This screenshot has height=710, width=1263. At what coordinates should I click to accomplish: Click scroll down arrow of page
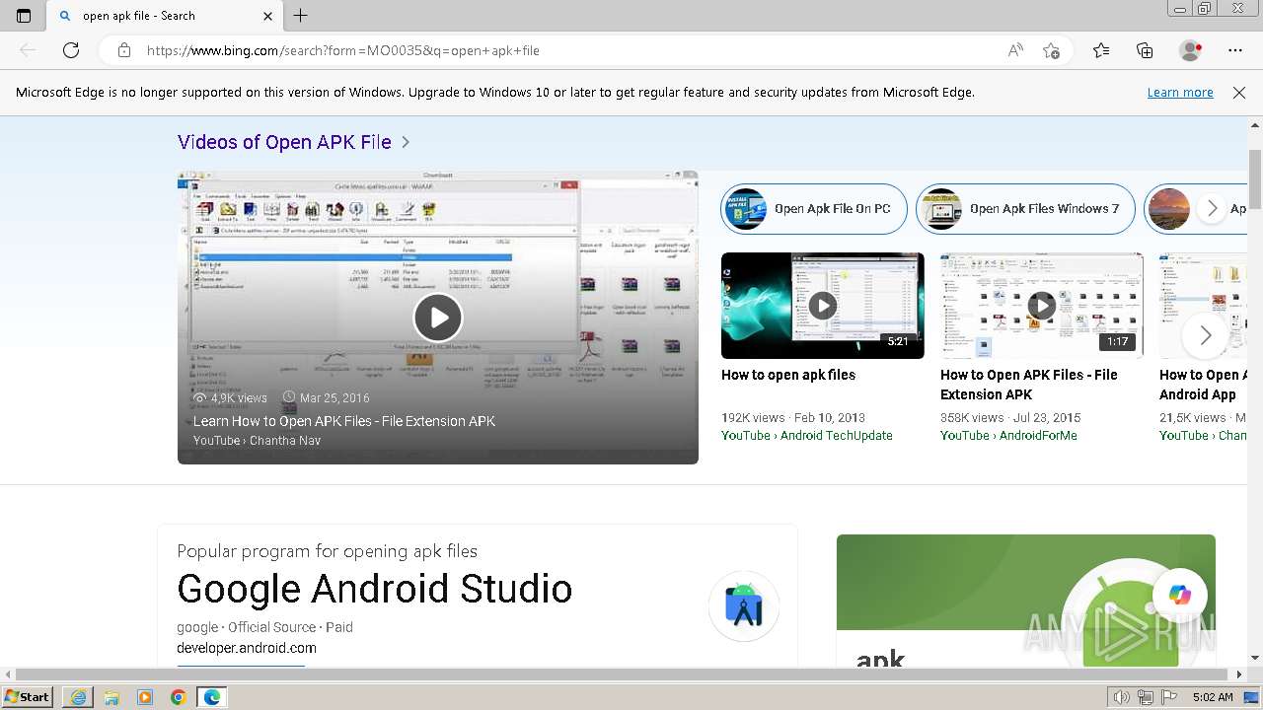pyautogui.click(x=1255, y=658)
